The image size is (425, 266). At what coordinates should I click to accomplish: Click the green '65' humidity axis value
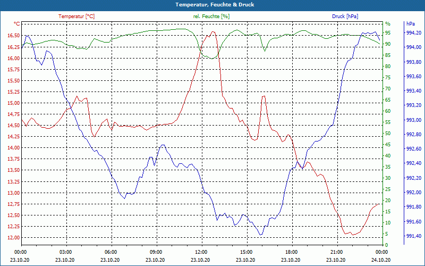pos(388,100)
